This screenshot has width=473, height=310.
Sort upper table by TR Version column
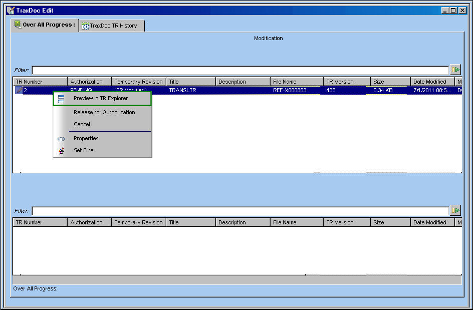(347, 82)
